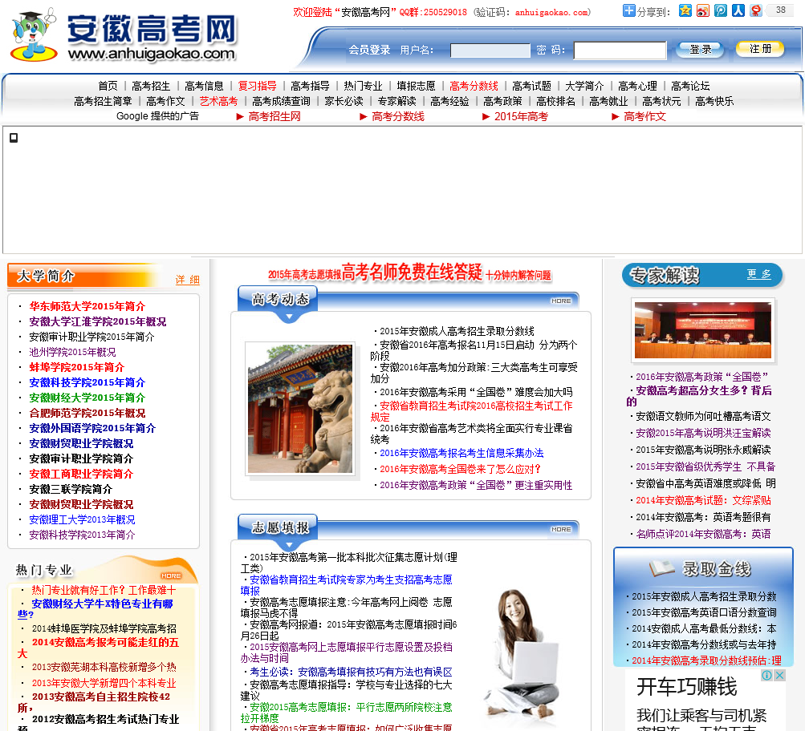Screen dimensions: 805x731
Task: Open 高校排名 navigation item
Action: pyautogui.click(x=556, y=101)
